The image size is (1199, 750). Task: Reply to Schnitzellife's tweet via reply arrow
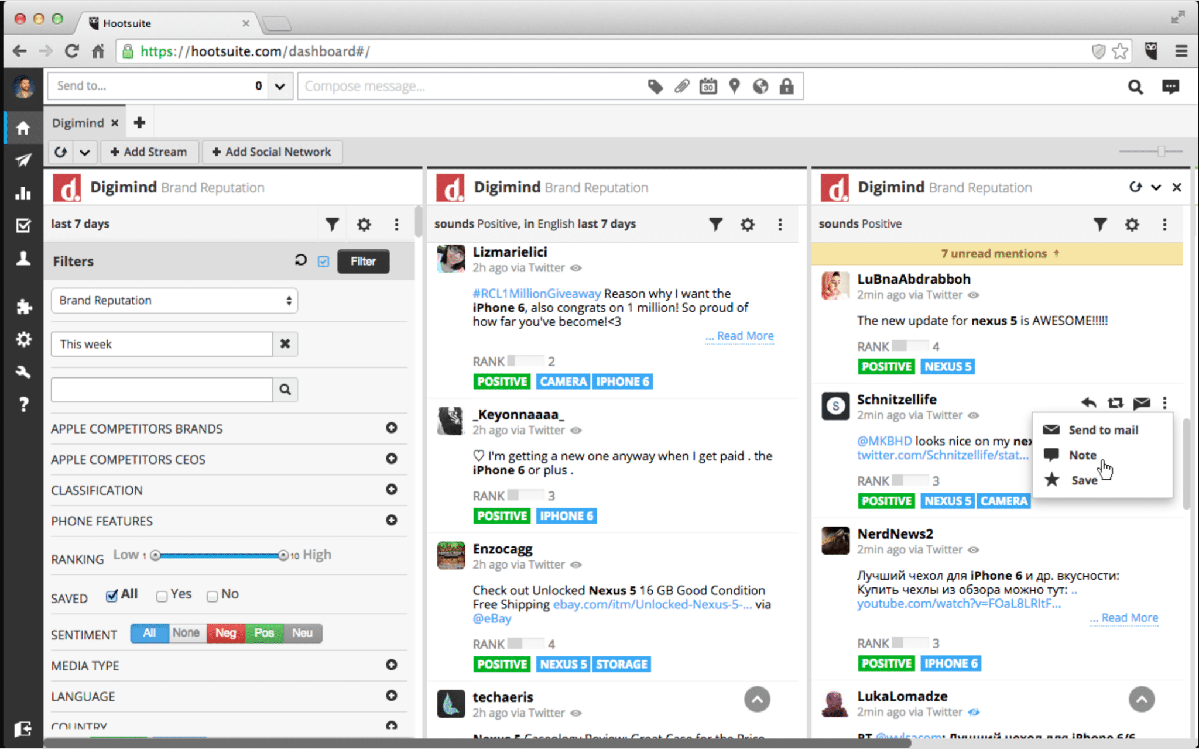1088,402
